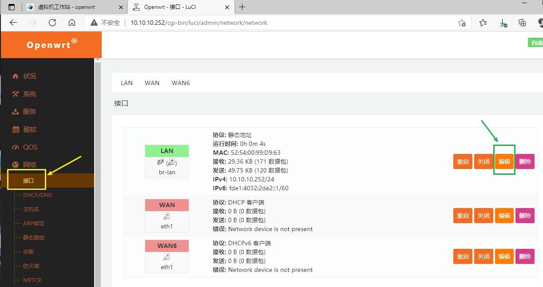Switch to the WAN6 tab

180,83
